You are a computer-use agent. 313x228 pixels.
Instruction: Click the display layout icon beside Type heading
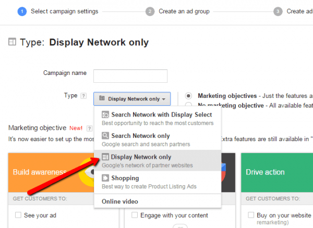[12, 42]
